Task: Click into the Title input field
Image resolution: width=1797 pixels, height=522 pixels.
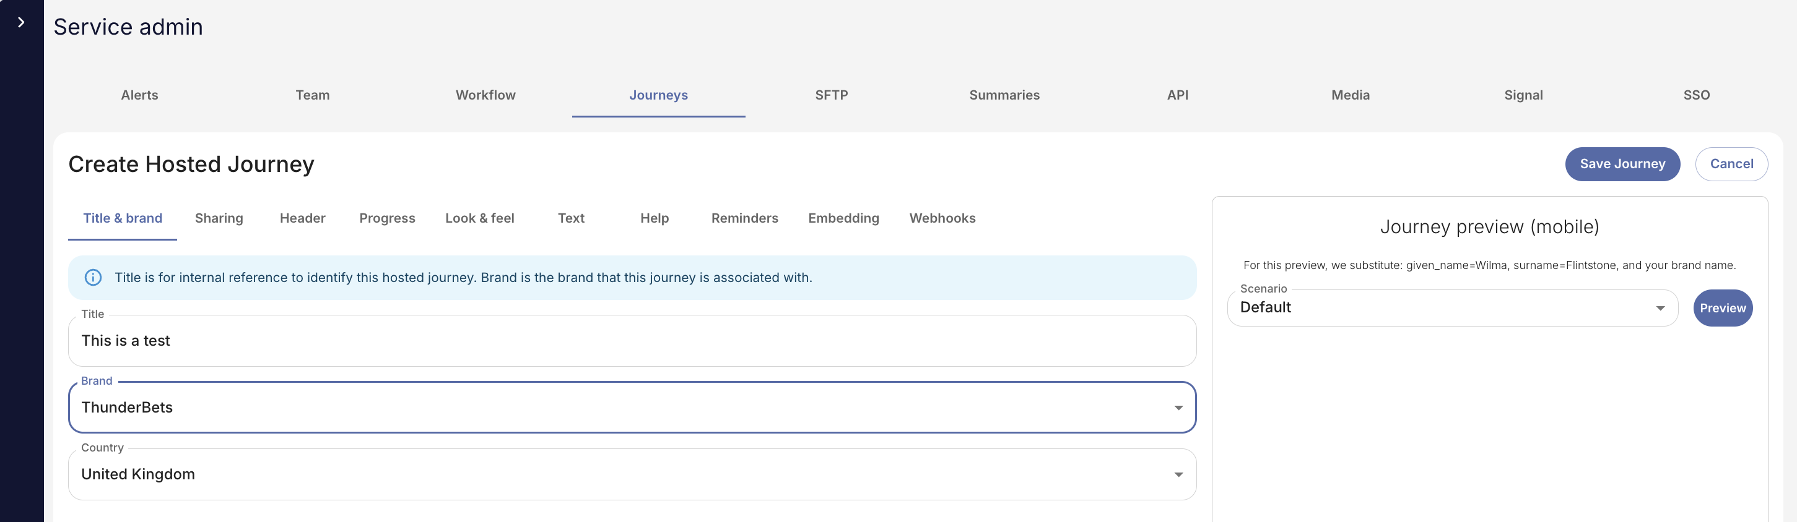Action: click(x=632, y=341)
